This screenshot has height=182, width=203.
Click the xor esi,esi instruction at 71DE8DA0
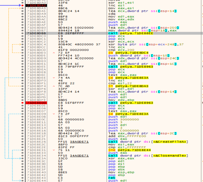[121, 3]
